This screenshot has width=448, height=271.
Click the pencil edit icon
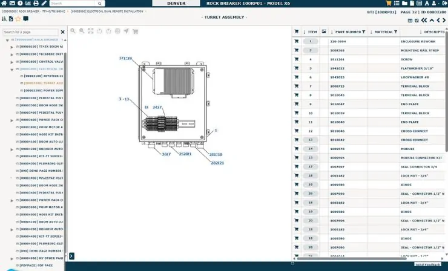point(44,3)
